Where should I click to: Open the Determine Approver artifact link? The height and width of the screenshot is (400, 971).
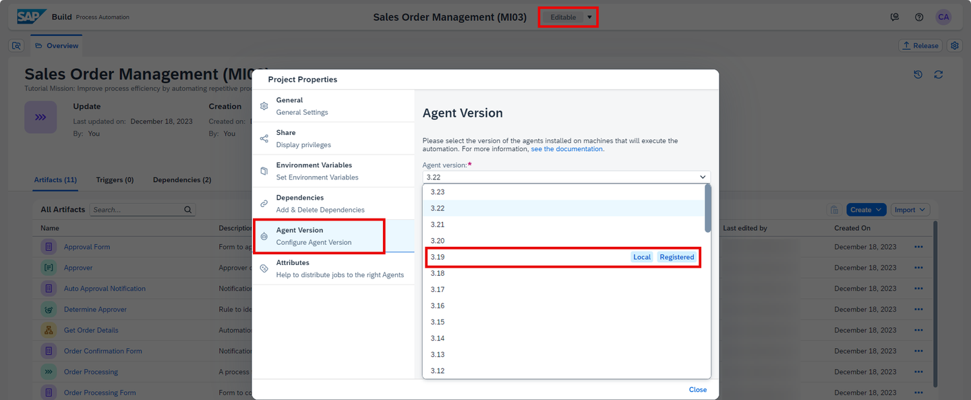[95, 310]
